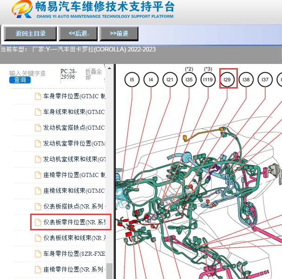Open 座椅零件位置(NR 系列 tree item

[74, 269]
